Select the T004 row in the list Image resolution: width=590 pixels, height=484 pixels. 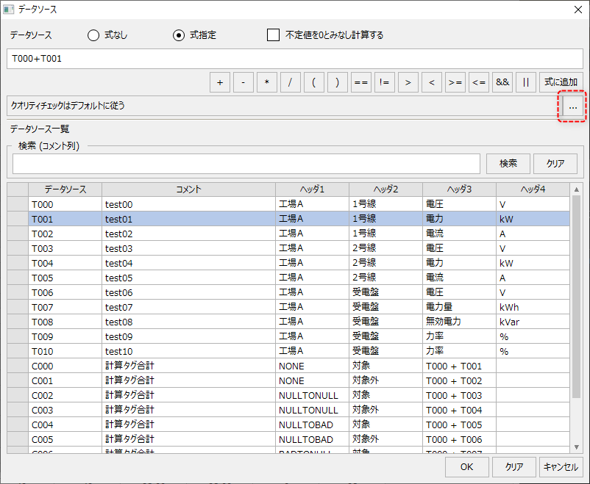[65, 263]
